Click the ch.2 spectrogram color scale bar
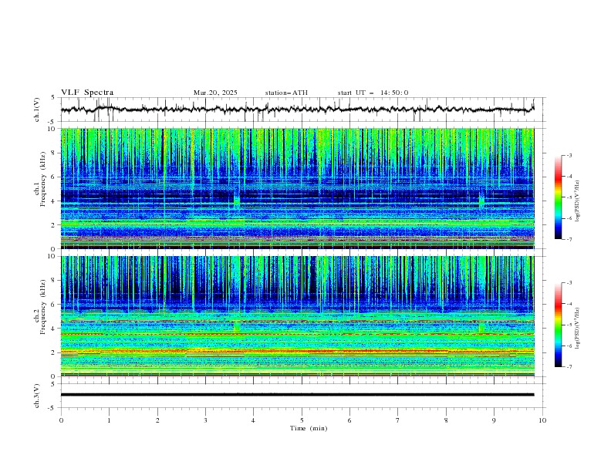The height and width of the screenshot is (472, 611). [558, 325]
